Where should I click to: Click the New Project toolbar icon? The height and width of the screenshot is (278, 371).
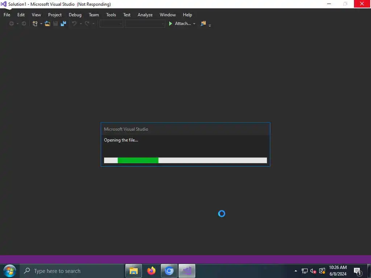35,24
